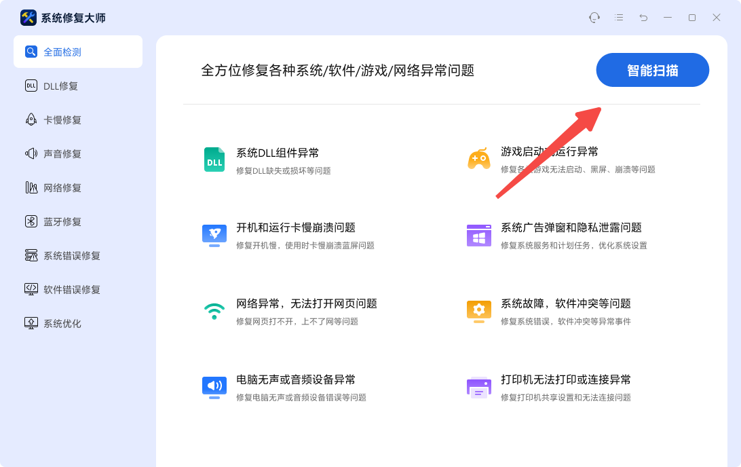Click the purple ad popup window icon
741x467 pixels.
click(478, 235)
